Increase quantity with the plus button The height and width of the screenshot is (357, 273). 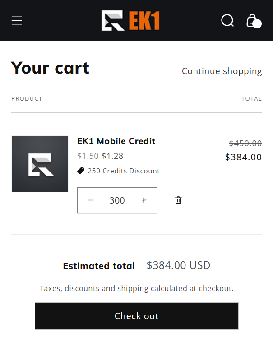tap(144, 200)
